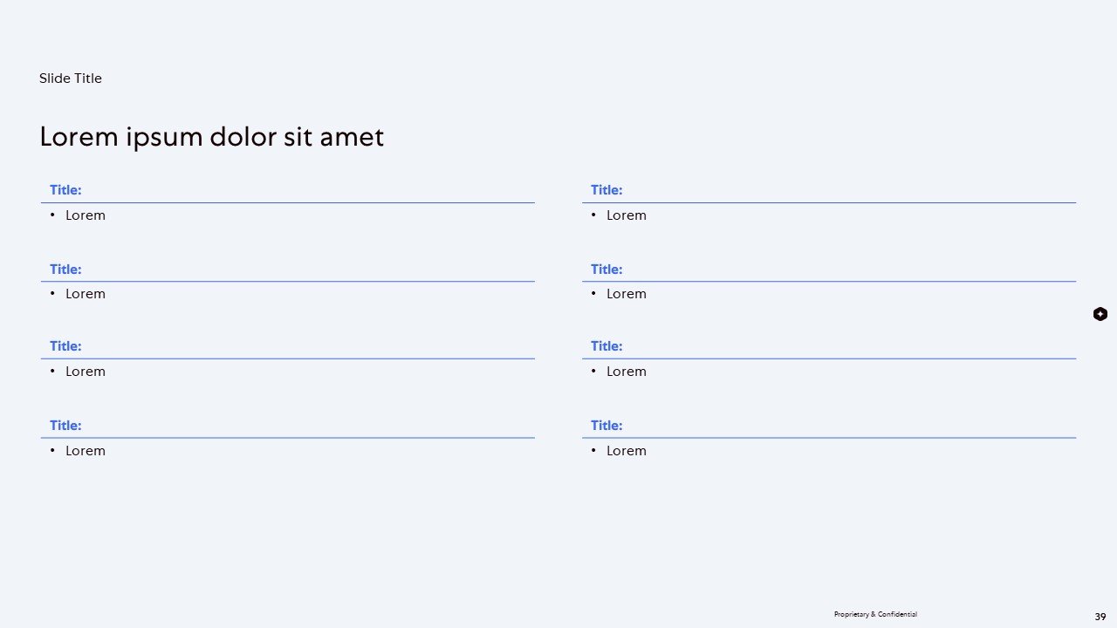Click the first 'Title:' label in left column
This screenshot has height=628, width=1117.
pos(65,190)
